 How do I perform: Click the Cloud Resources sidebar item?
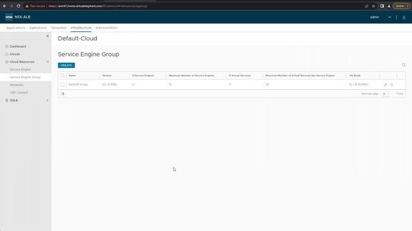click(x=22, y=62)
